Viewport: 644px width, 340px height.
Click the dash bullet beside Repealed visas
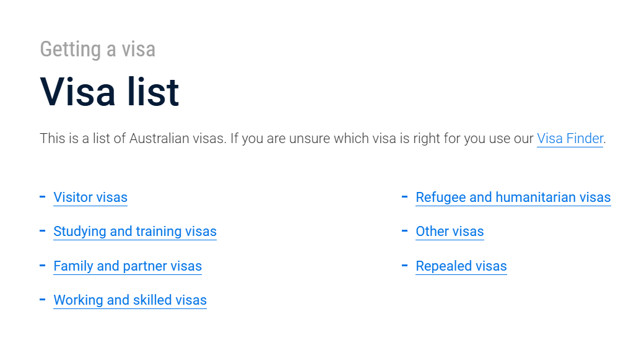pos(404,266)
